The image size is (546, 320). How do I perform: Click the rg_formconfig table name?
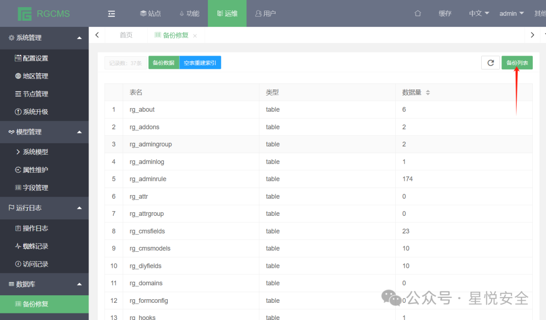(149, 300)
